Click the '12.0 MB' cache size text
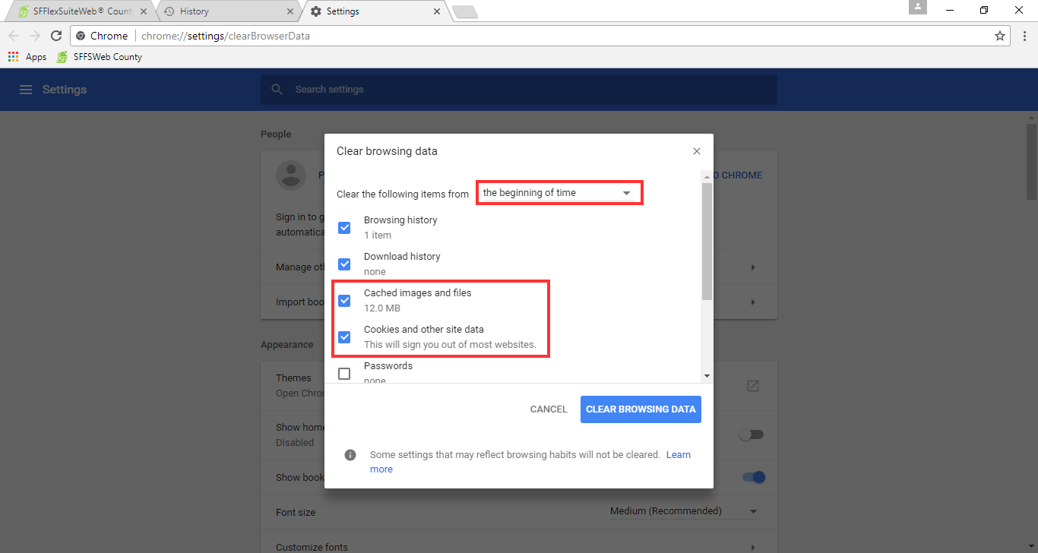 (x=382, y=308)
